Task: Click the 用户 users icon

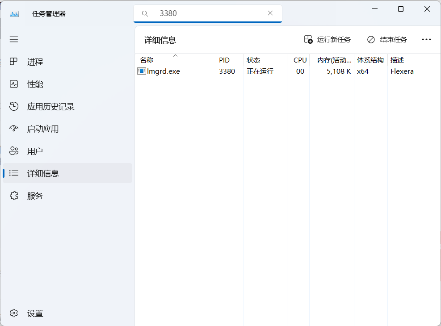Action: (14, 151)
